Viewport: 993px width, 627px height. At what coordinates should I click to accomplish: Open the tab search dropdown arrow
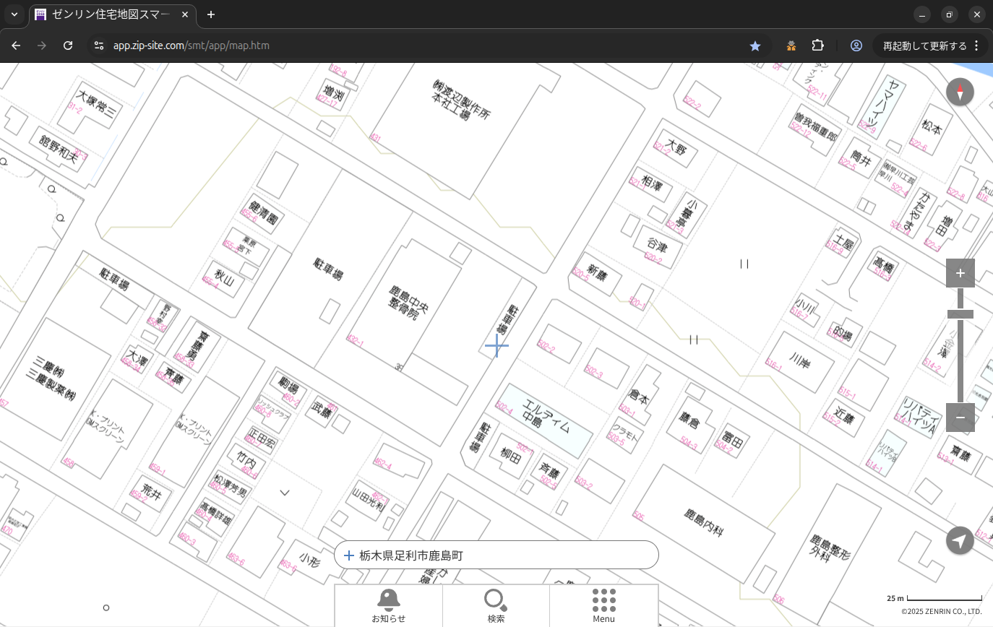tap(14, 14)
